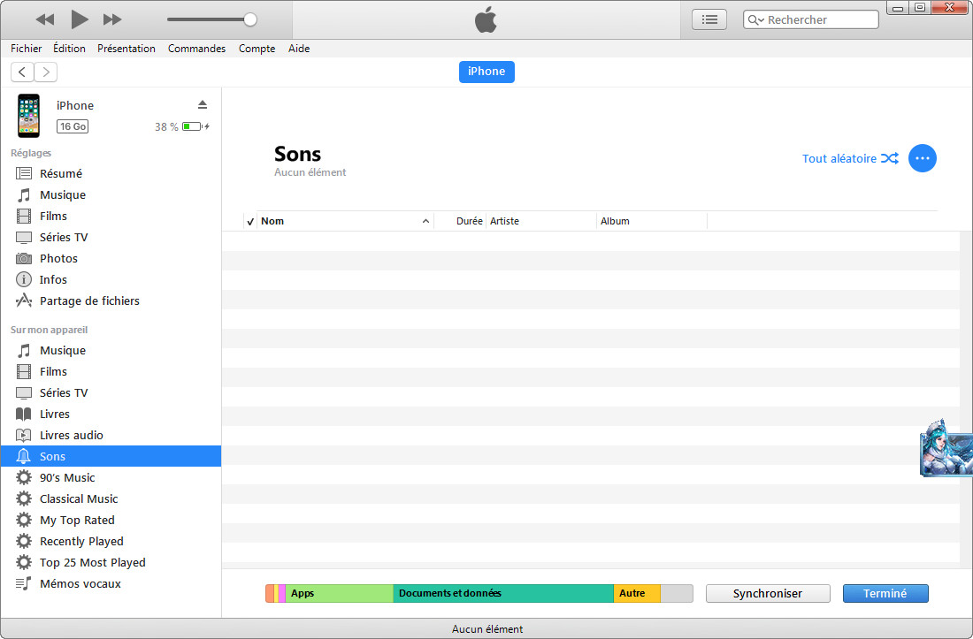Sort by the Artiste column
The width and height of the screenshot is (973, 639).
coord(541,221)
